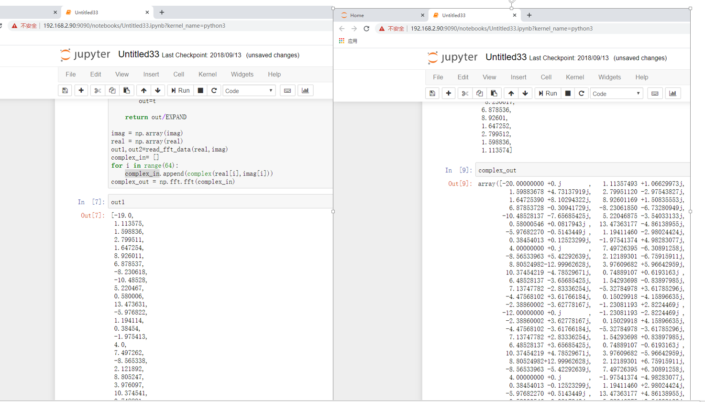
Task: Click Jupyter logo in right window
Action: (452, 57)
